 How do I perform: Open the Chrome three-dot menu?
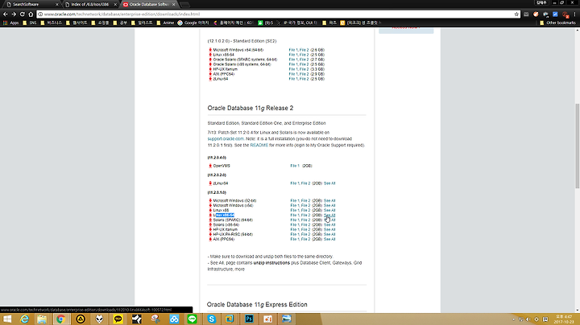tap(574, 14)
